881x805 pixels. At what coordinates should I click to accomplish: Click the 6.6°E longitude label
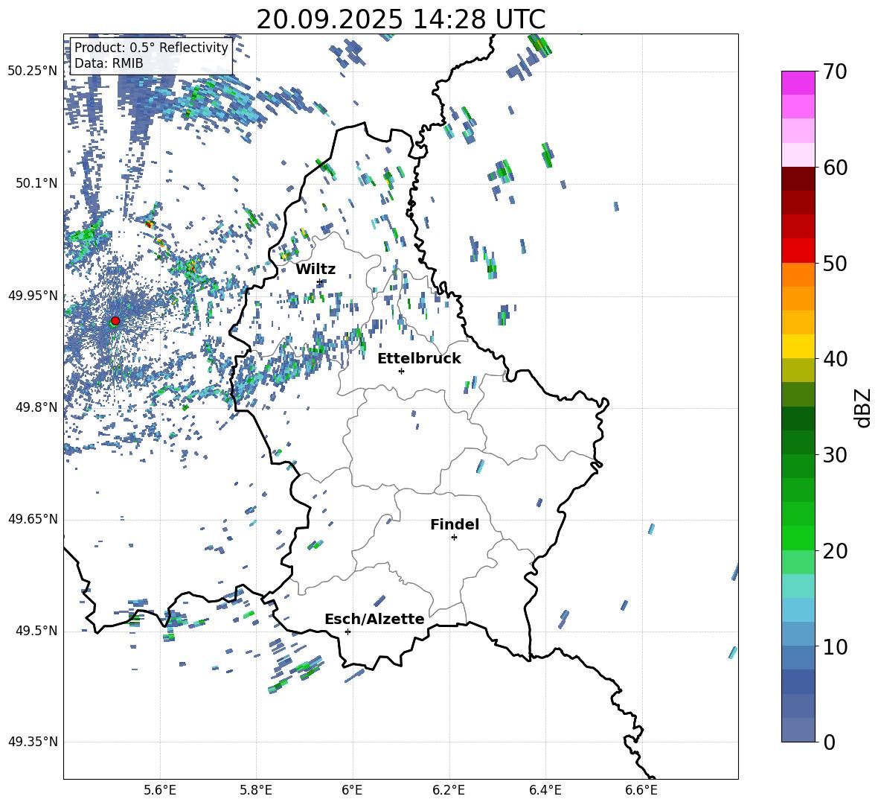tap(641, 790)
